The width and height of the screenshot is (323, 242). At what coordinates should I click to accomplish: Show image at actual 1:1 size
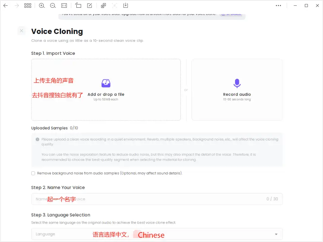point(64,5)
